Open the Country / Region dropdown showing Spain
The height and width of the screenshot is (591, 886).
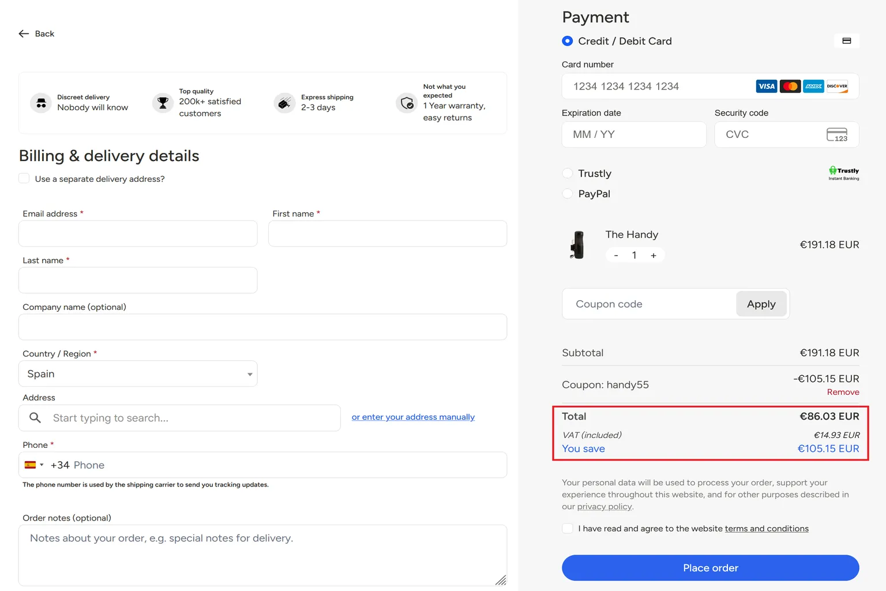[x=138, y=374]
